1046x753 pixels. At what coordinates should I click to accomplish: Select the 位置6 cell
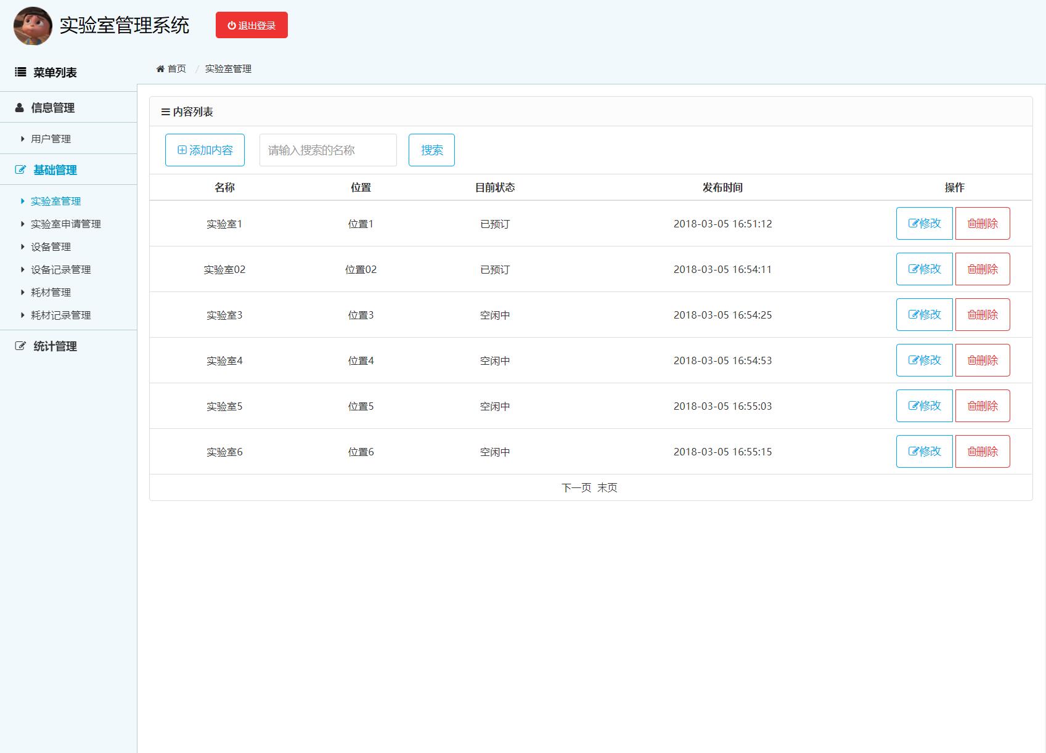click(361, 452)
